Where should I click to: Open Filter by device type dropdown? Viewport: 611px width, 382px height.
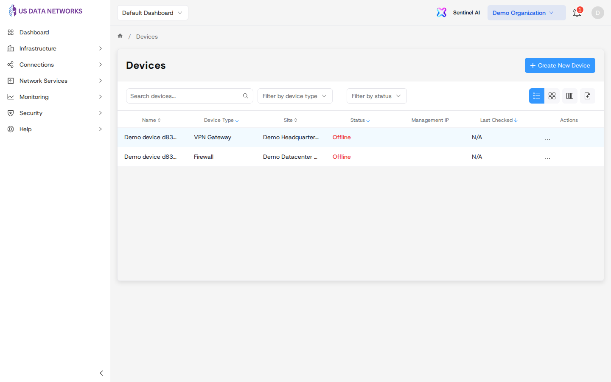[295, 96]
